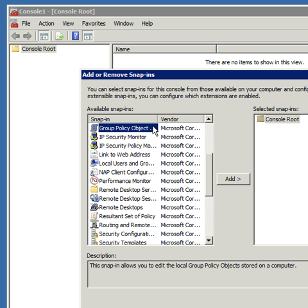Click the snap-in Description text box
The image size is (308, 308).
click(x=198, y=274)
